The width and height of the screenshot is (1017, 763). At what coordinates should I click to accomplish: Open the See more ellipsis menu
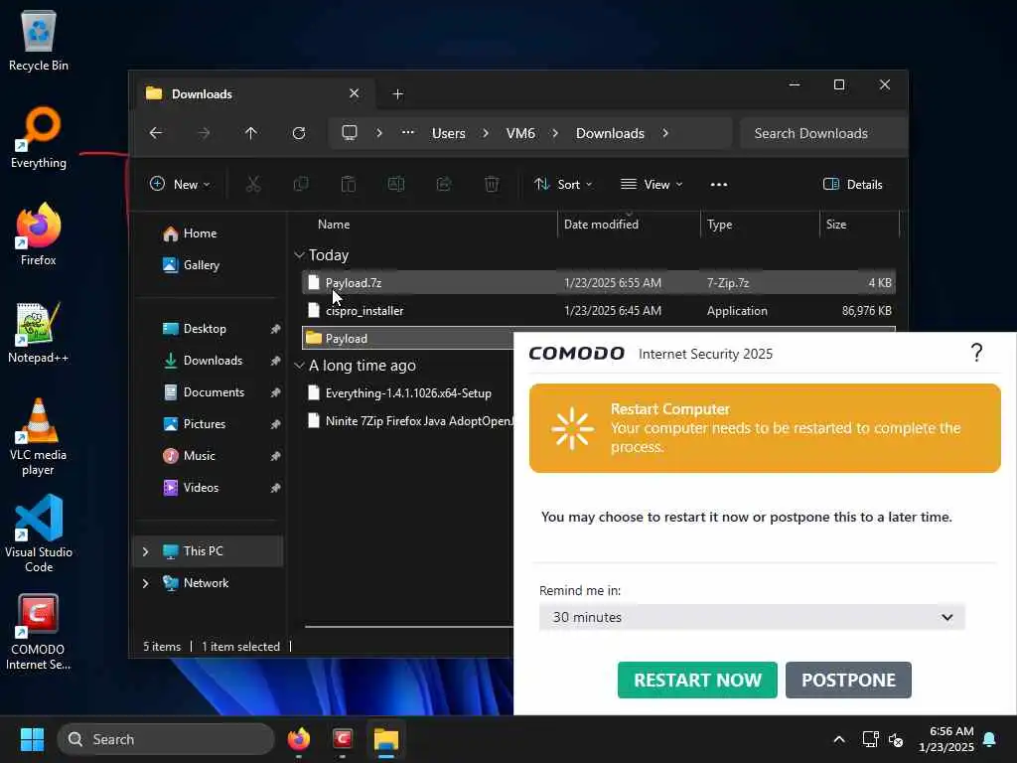click(719, 184)
